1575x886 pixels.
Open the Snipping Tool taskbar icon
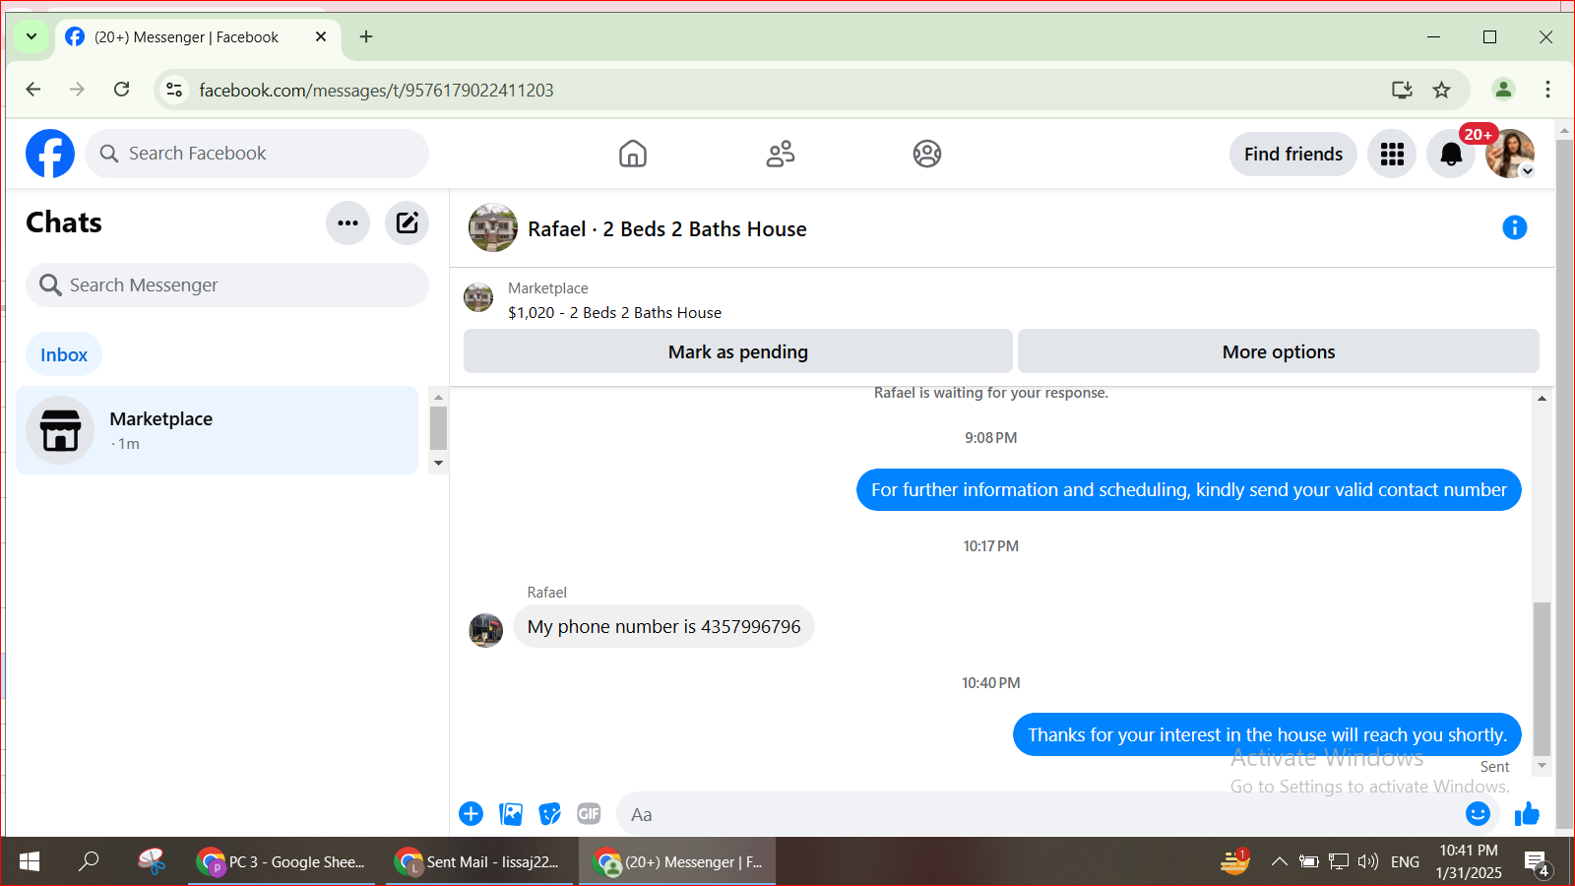pos(151,861)
